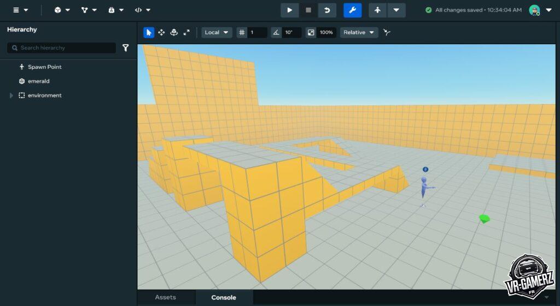Click the Search hierarchy input field
Image resolution: width=560 pixels, height=306 pixels.
coord(66,48)
